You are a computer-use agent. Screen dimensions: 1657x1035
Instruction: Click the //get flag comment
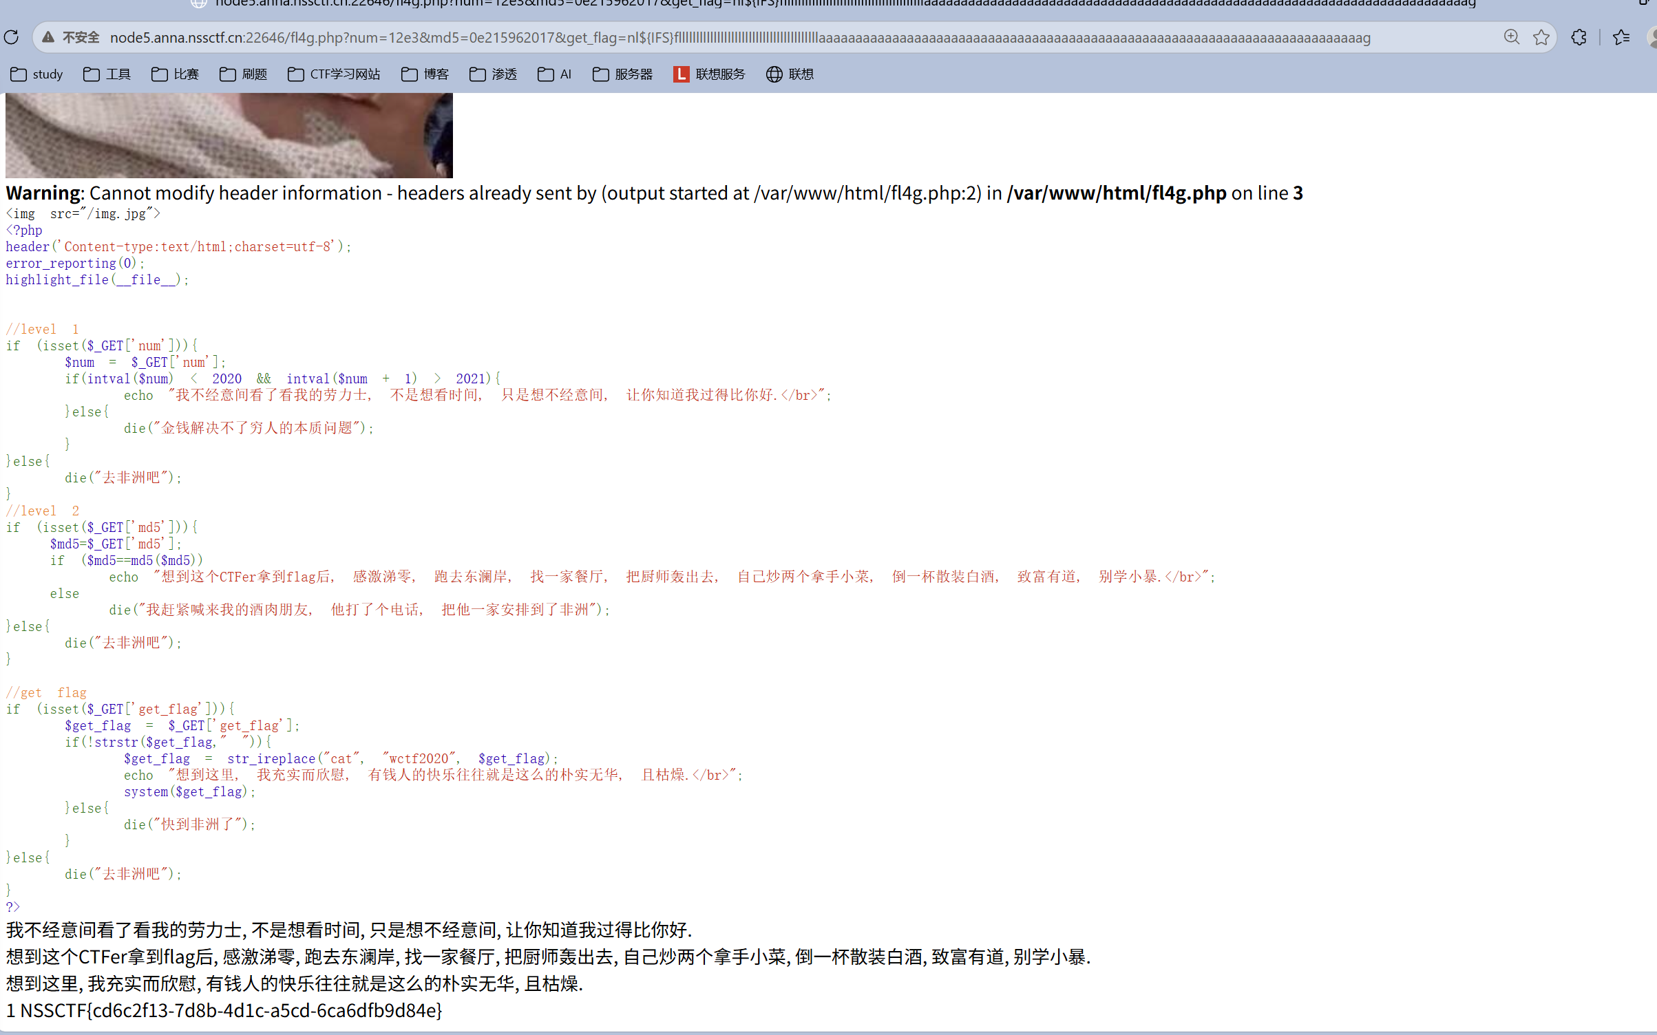pyautogui.click(x=46, y=692)
